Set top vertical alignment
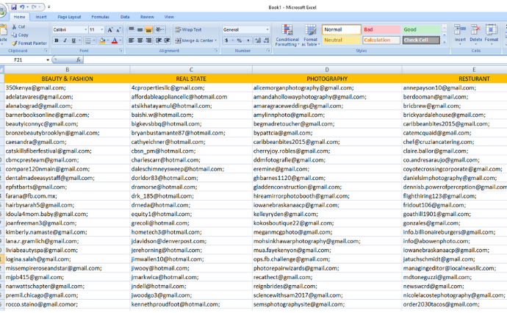 (132, 29)
